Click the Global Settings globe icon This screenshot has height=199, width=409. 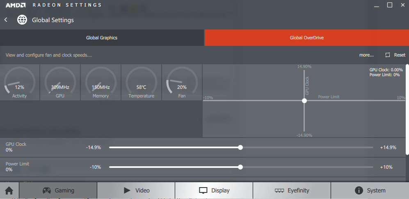coord(22,20)
